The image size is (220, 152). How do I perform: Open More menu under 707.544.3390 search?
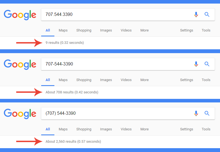[x=144, y=30]
